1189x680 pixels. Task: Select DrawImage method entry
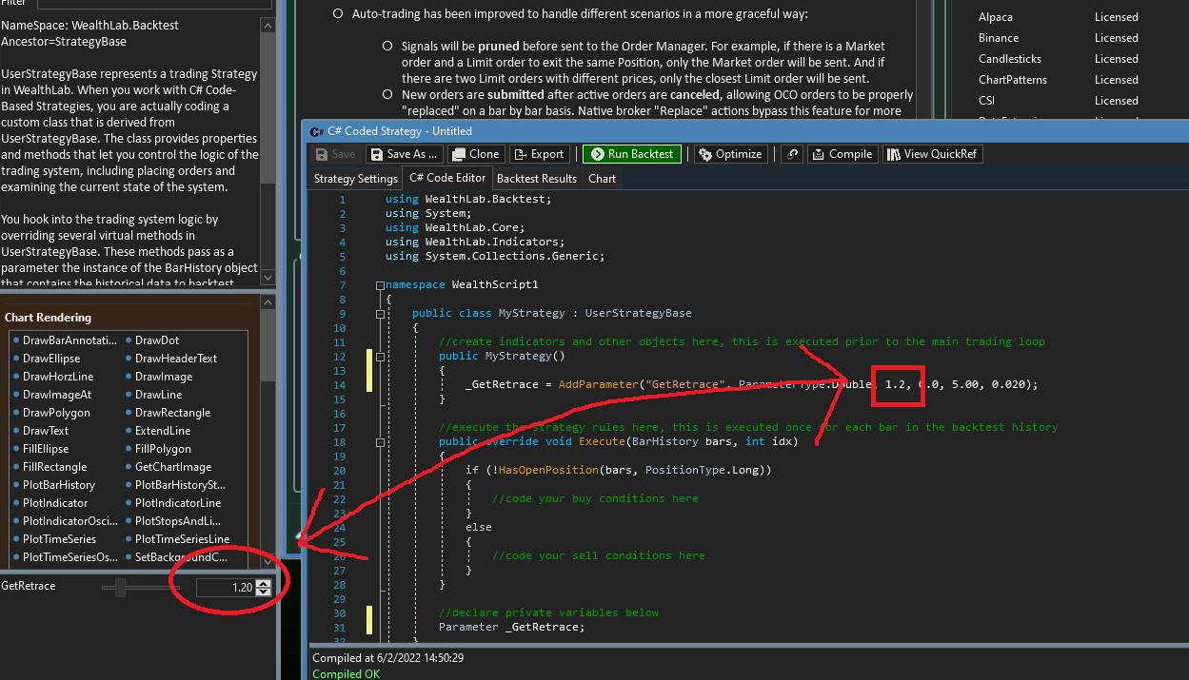164,377
